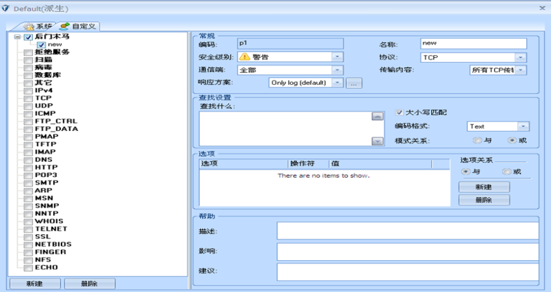Click the shield icon in the title bar
The image size is (551, 292).
coord(6,8)
